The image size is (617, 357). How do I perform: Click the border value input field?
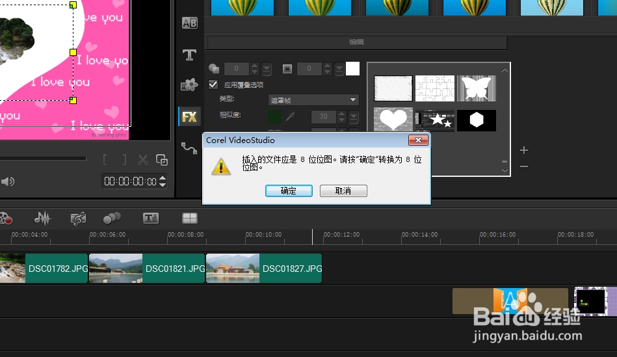309,69
